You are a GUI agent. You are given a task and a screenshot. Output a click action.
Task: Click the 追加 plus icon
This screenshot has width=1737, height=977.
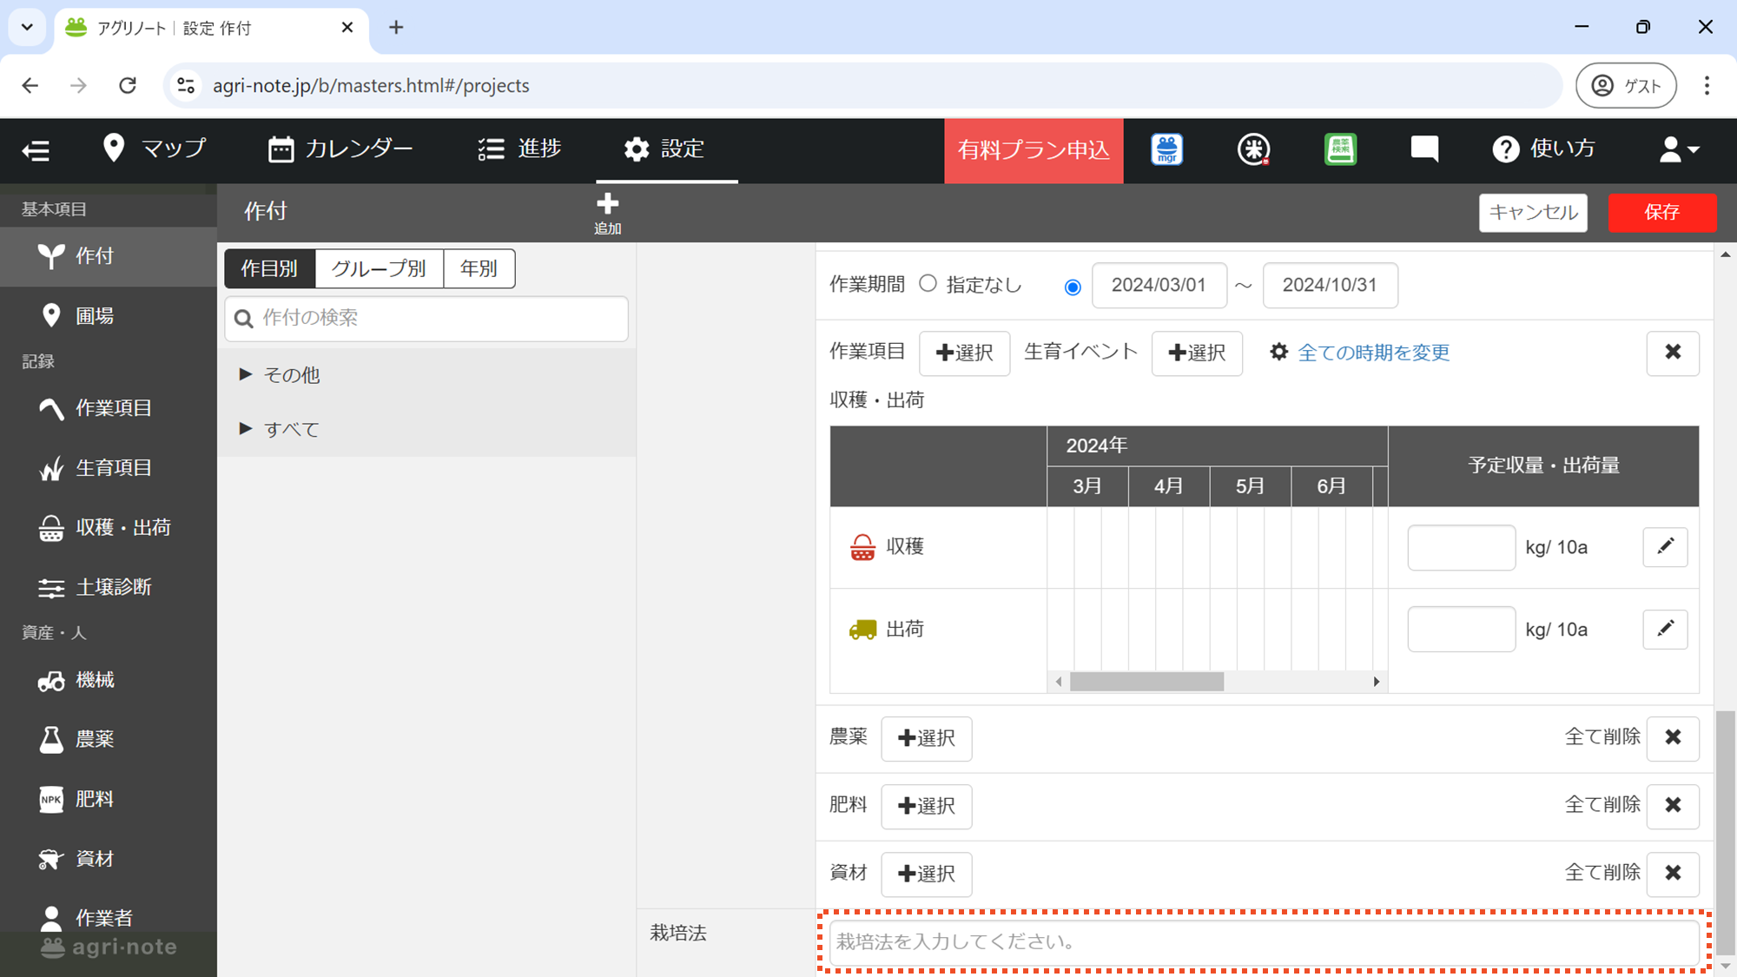pos(607,205)
